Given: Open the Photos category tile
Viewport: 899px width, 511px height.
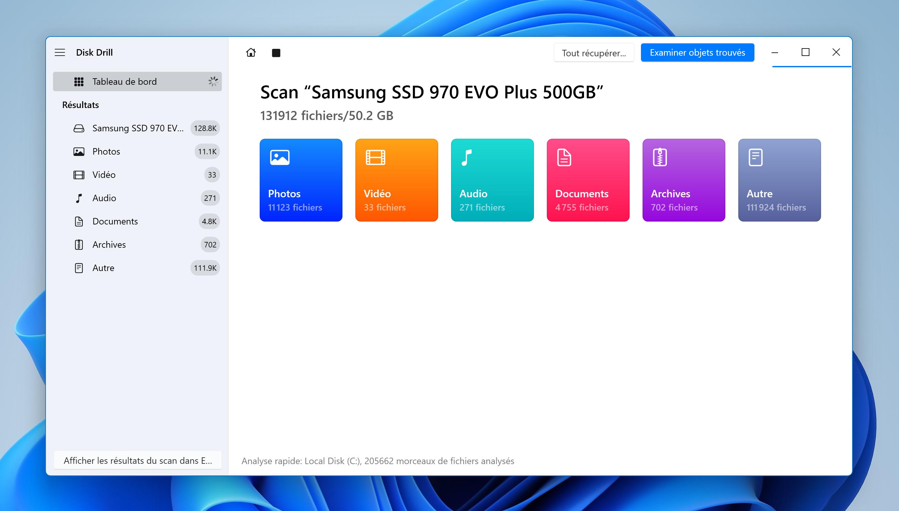Looking at the screenshot, I should (301, 180).
